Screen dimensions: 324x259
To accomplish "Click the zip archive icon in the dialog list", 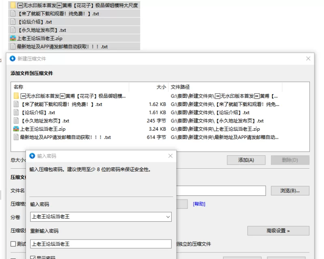I will [x=16, y=129].
